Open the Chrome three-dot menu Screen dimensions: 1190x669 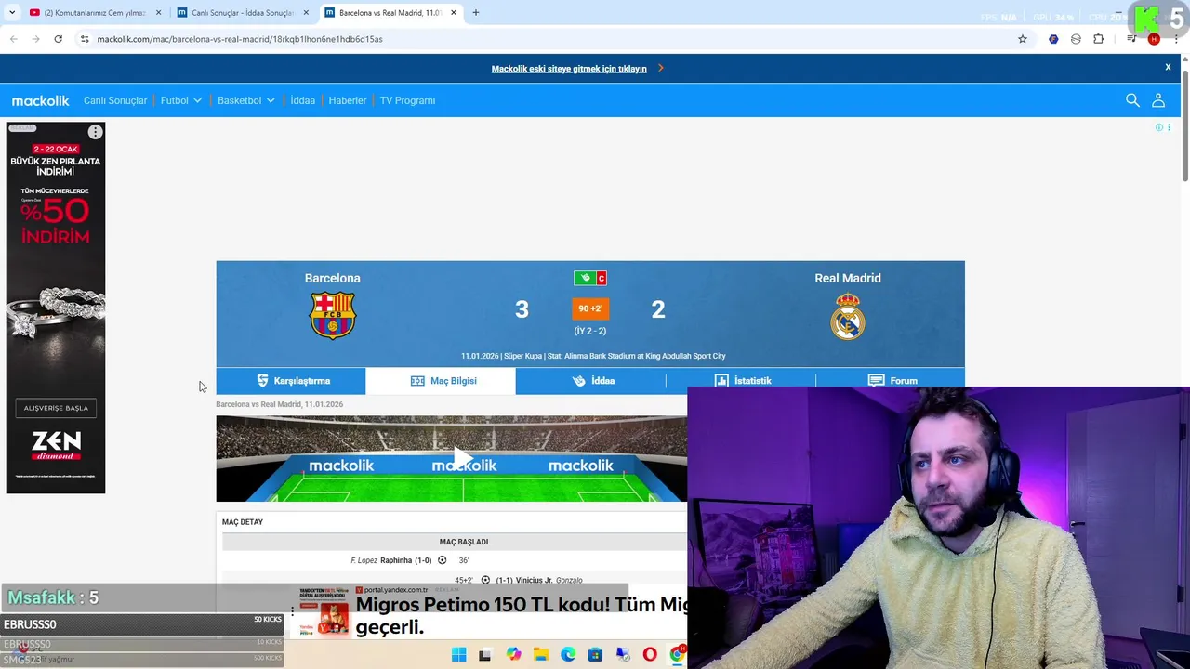[x=1176, y=39]
